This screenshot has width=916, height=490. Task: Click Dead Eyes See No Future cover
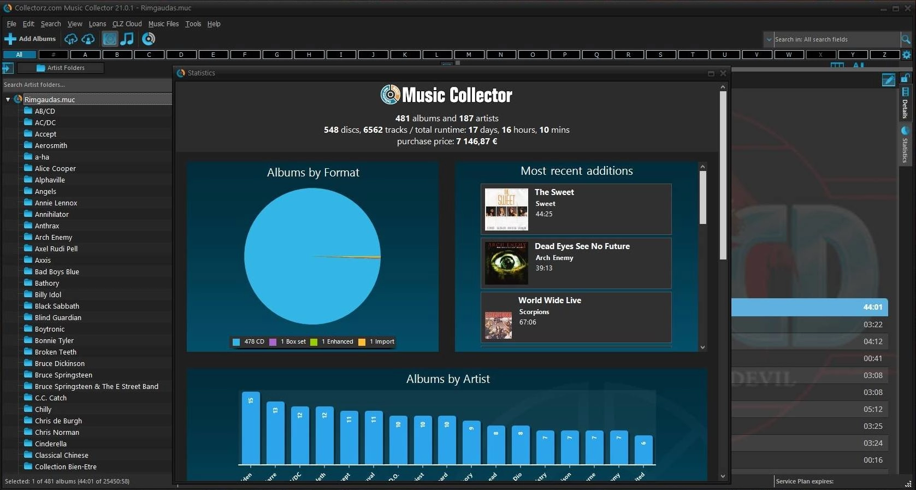(506, 263)
